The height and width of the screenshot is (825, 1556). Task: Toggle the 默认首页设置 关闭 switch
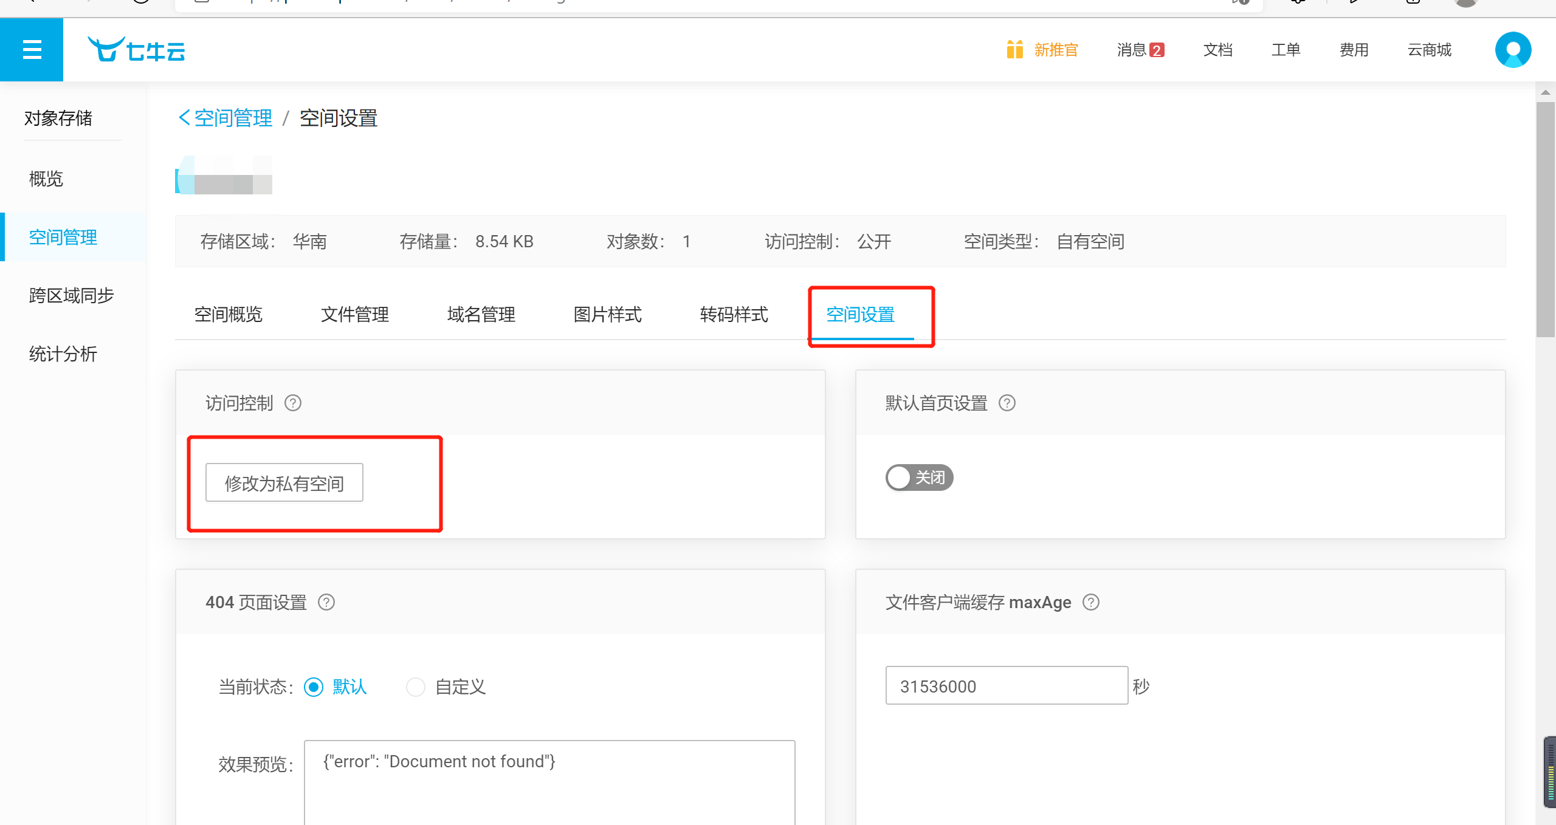coord(919,478)
